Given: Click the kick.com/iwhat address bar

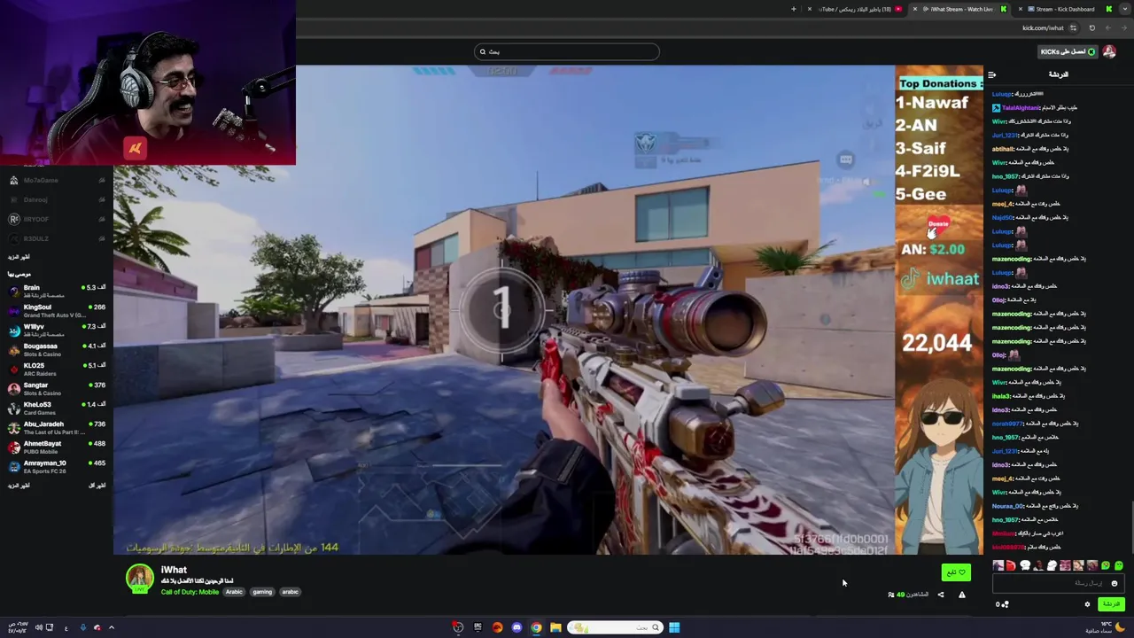Looking at the screenshot, I should [1042, 27].
